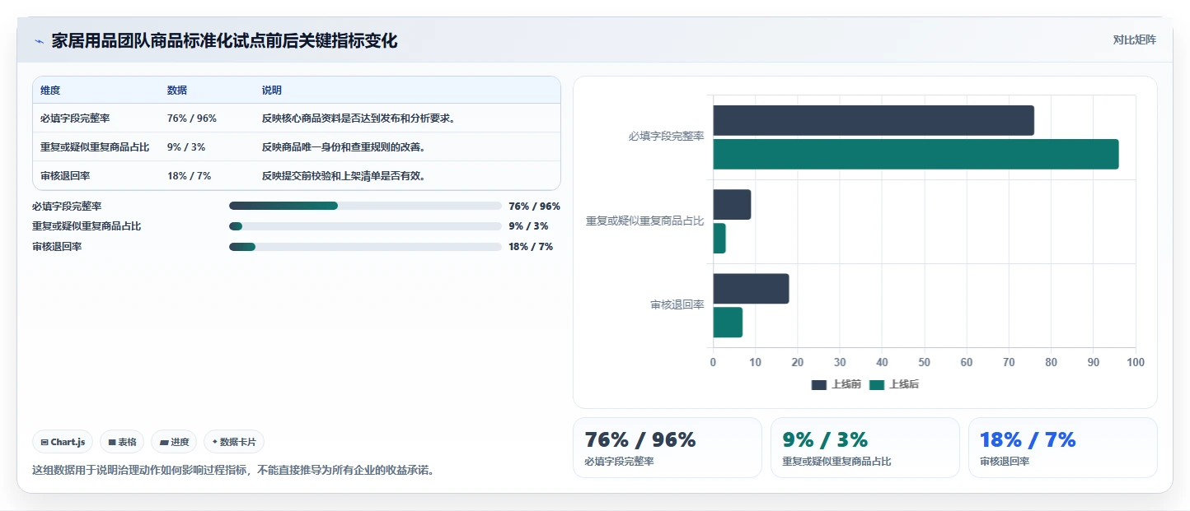Click the green 上线后 bar for 必填字段完整率
Screen dimensions: 1190x511
pyautogui.click(x=916, y=155)
